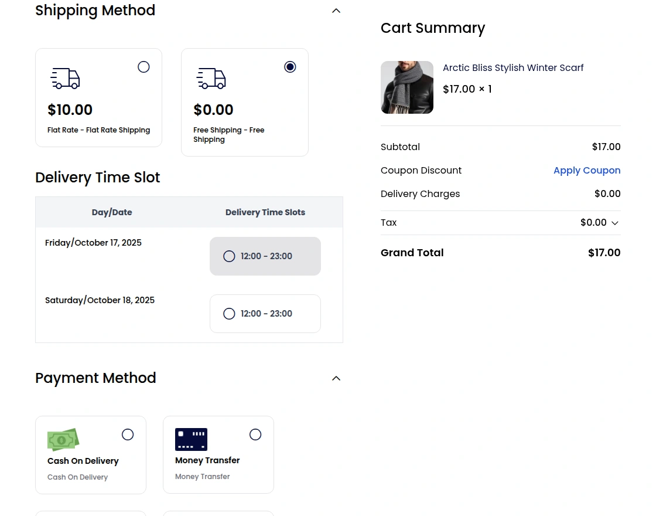Click the winter scarf product thumbnail
Image resolution: width=656 pixels, height=516 pixels.
point(407,87)
